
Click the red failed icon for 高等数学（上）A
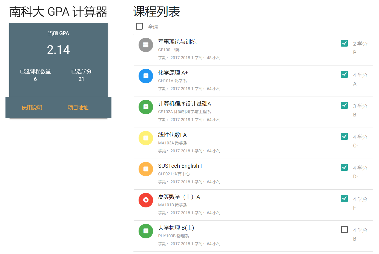tap(146, 200)
